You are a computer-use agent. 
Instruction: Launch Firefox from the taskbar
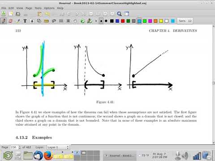click(48, 156)
